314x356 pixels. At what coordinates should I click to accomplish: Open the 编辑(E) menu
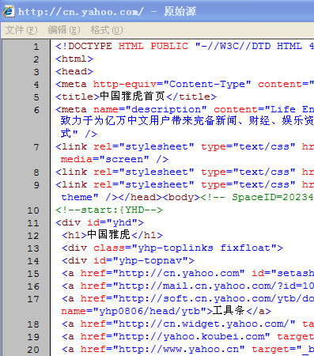(x=64, y=30)
